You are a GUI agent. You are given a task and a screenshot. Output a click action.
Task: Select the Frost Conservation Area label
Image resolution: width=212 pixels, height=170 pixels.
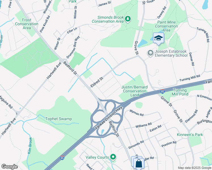click(27, 24)
